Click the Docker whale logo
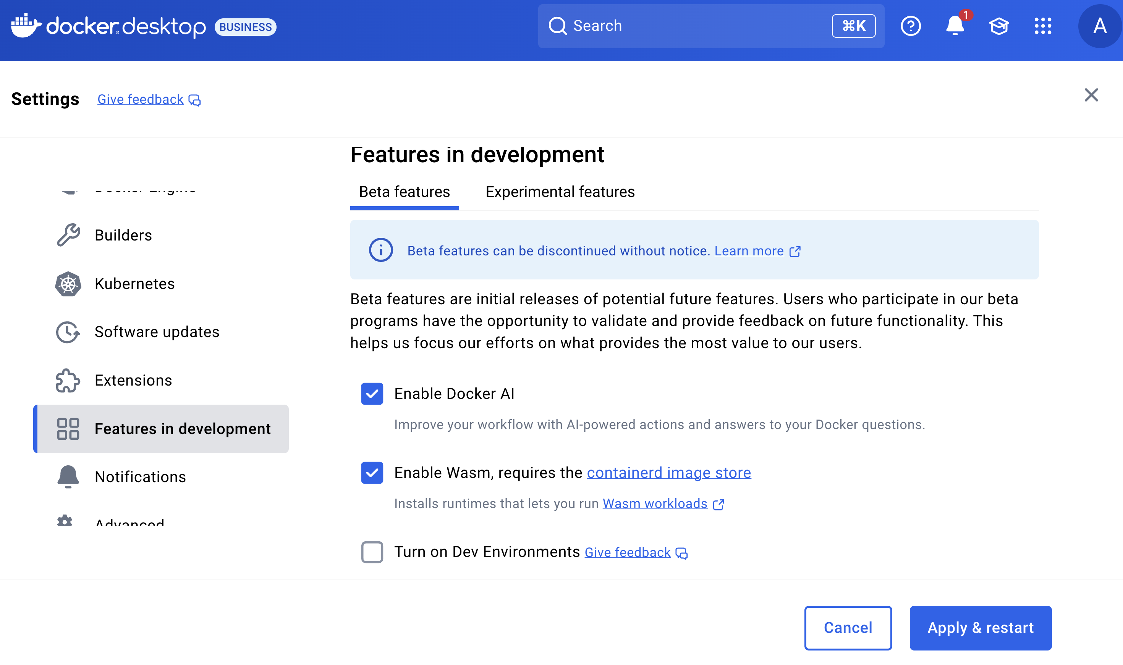Viewport: 1123px width, 665px height. 26,26
